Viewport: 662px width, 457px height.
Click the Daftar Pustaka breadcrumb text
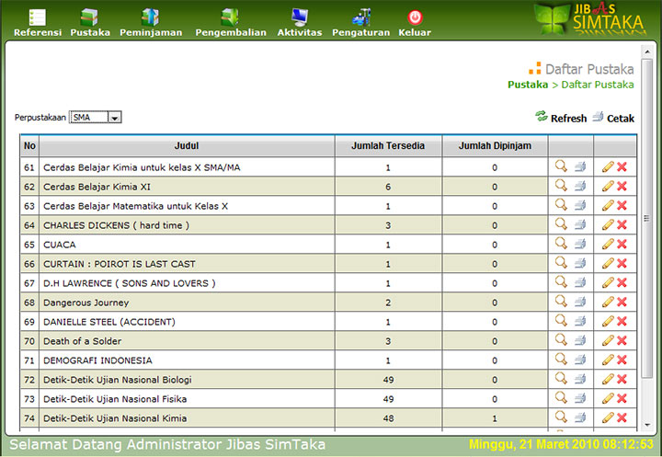click(x=598, y=85)
